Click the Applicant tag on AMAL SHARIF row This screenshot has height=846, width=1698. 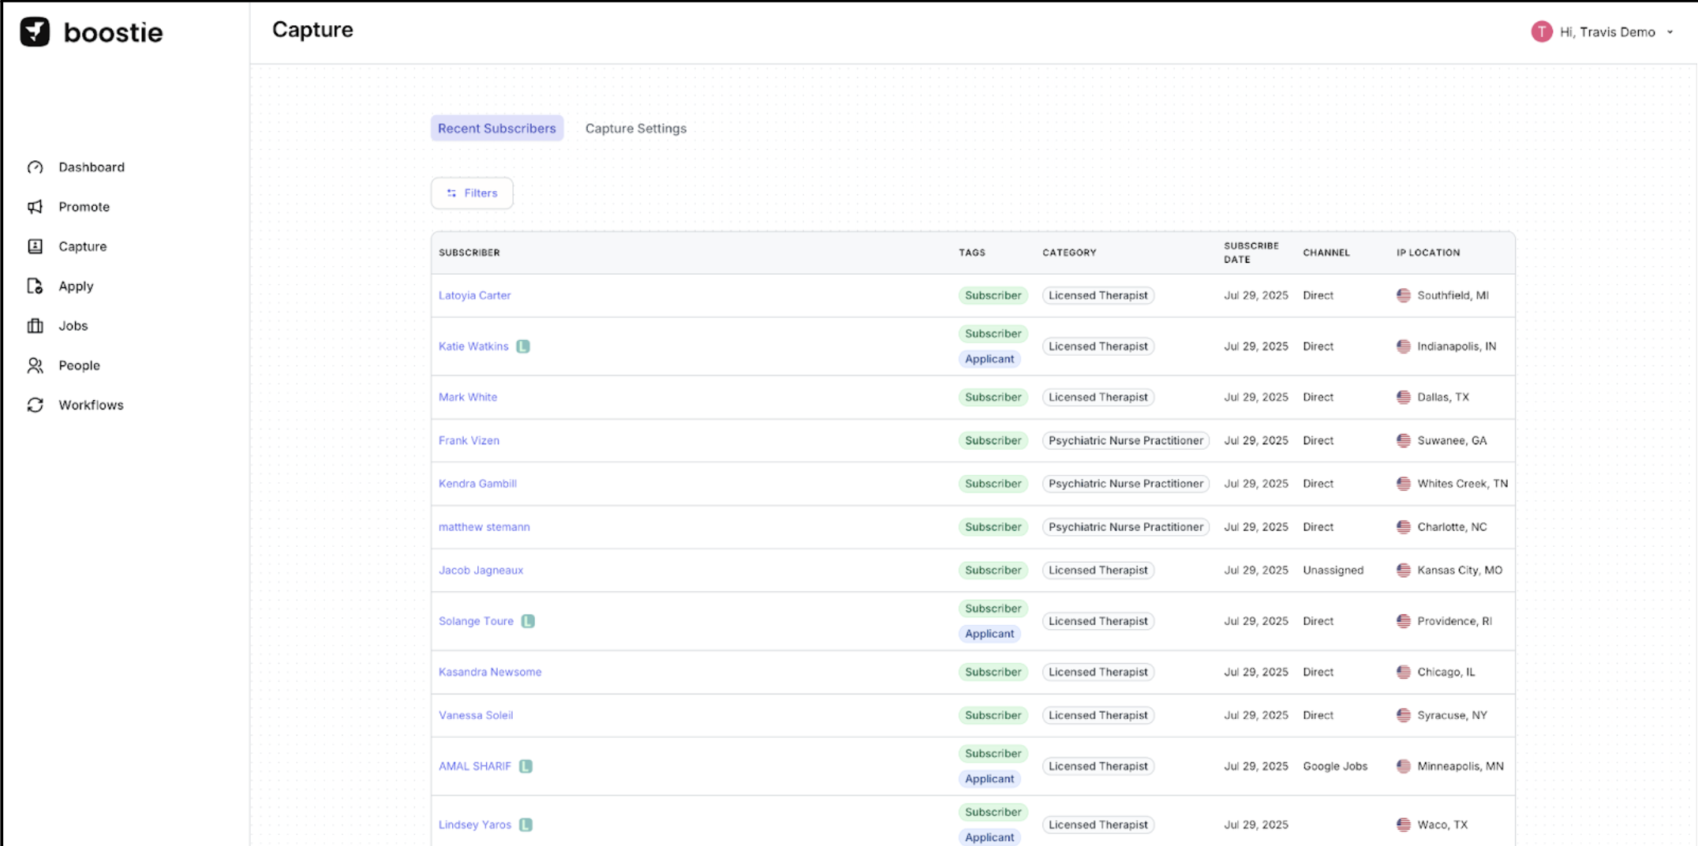pyautogui.click(x=989, y=779)
